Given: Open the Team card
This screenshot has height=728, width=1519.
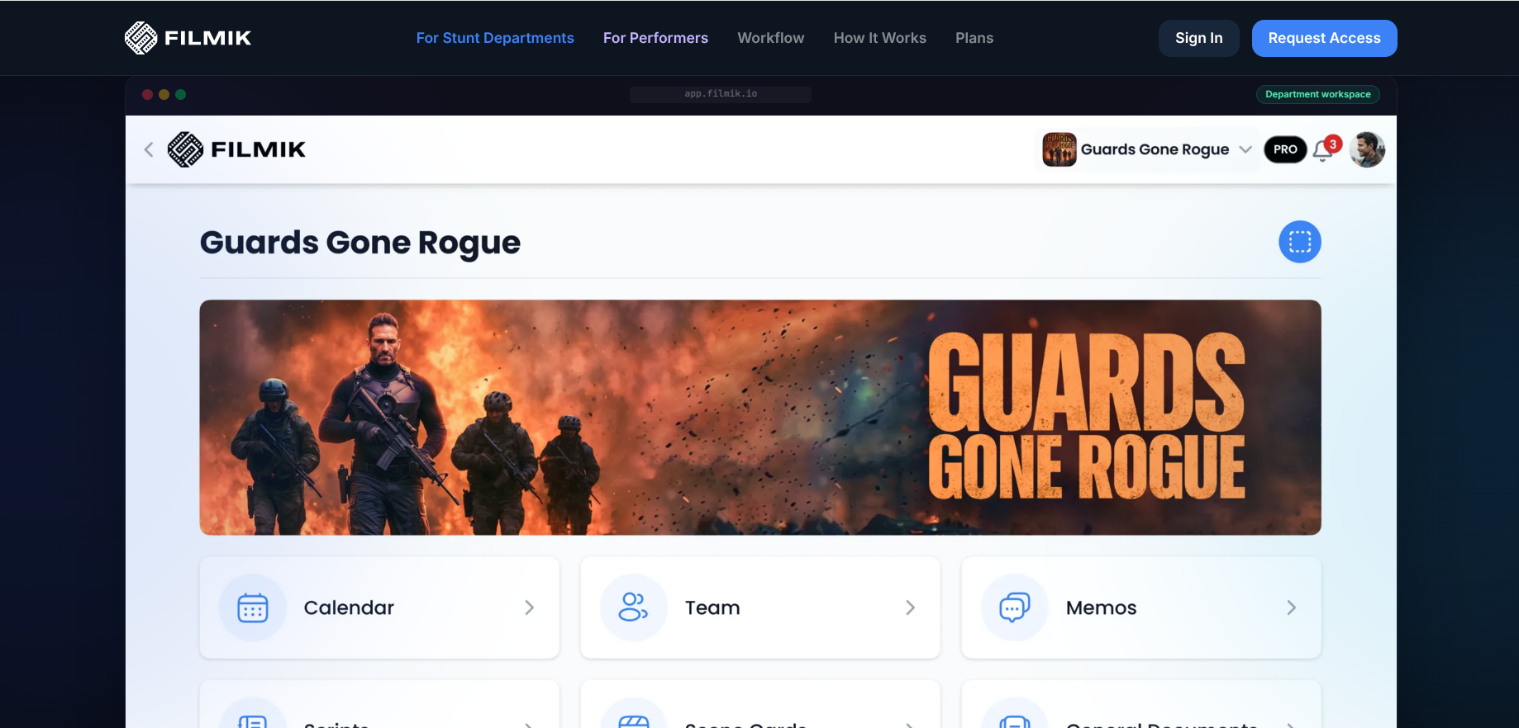Looking at the screenshot, I should (760, 607).
